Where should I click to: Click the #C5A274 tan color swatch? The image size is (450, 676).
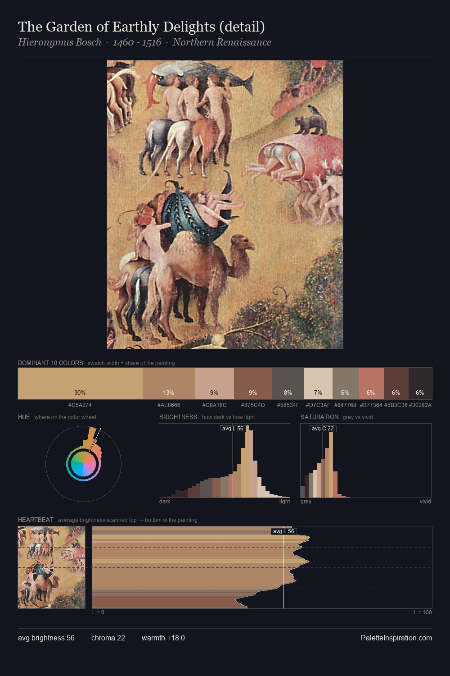[80, 384]
